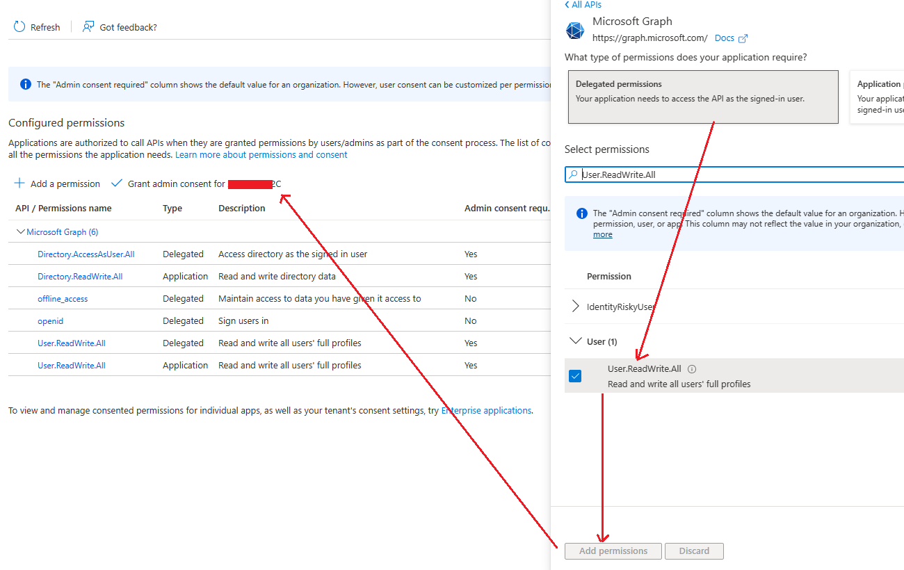The width and height of the screenshot is (904, 570).
Task: Discard the selected permissions
Action: click(x=694, y=551)
